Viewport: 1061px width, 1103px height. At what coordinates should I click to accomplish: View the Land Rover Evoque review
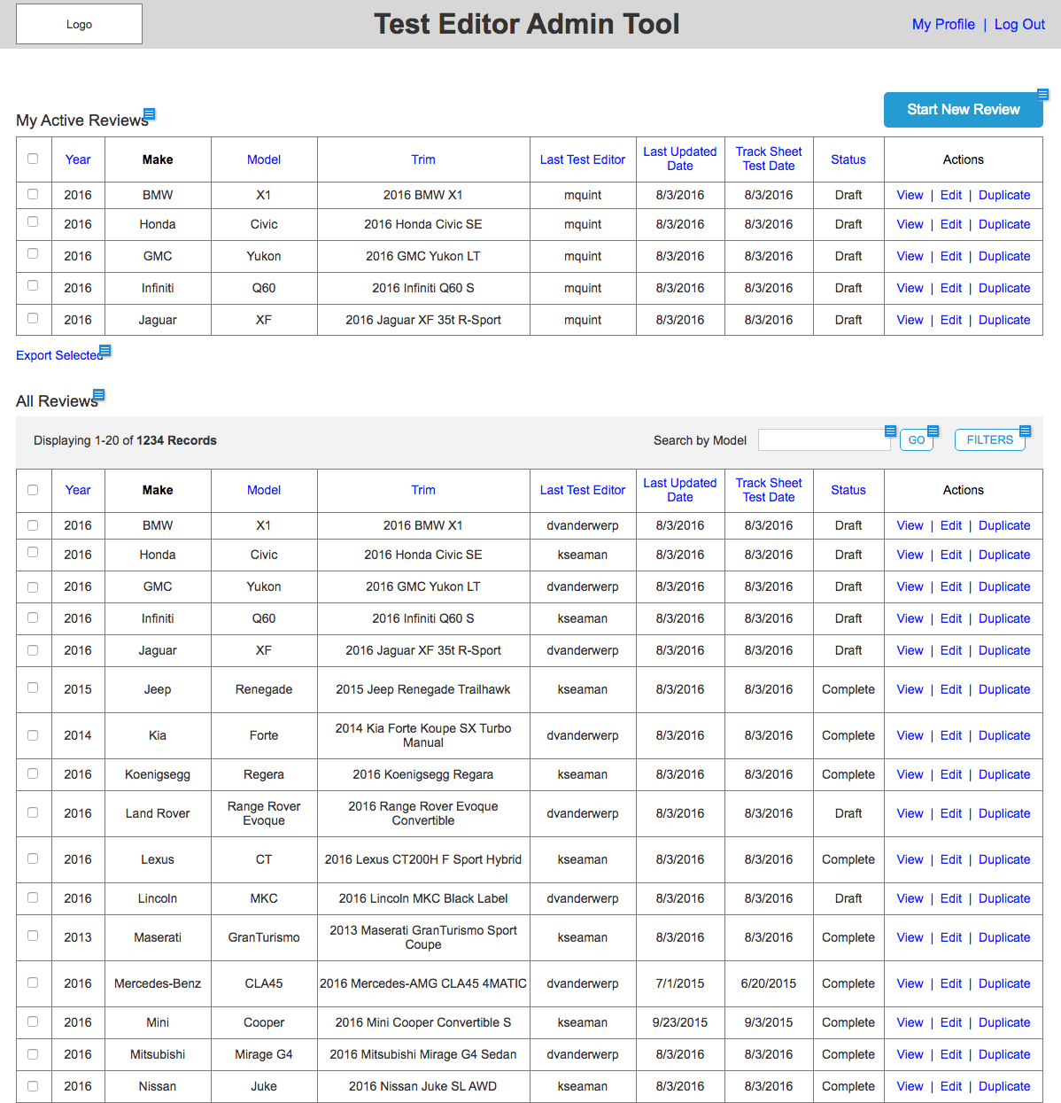pos(910,813)
